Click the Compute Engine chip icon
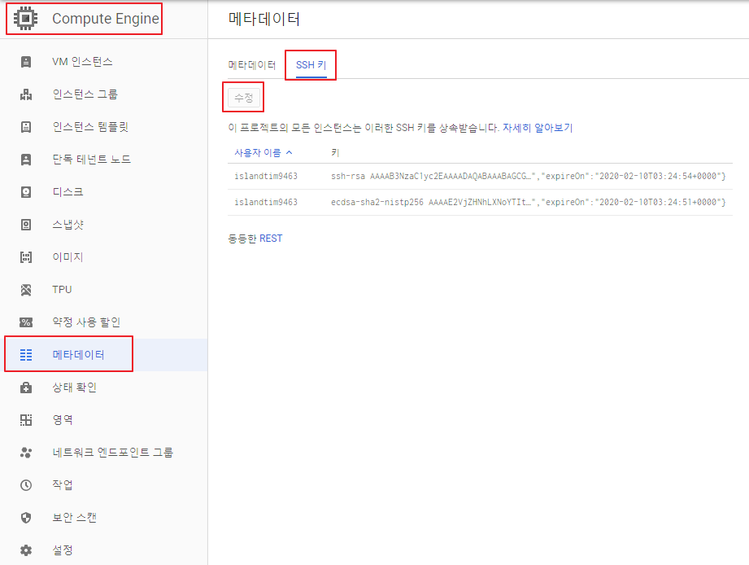The image size is (749, 565). point(25,19)
